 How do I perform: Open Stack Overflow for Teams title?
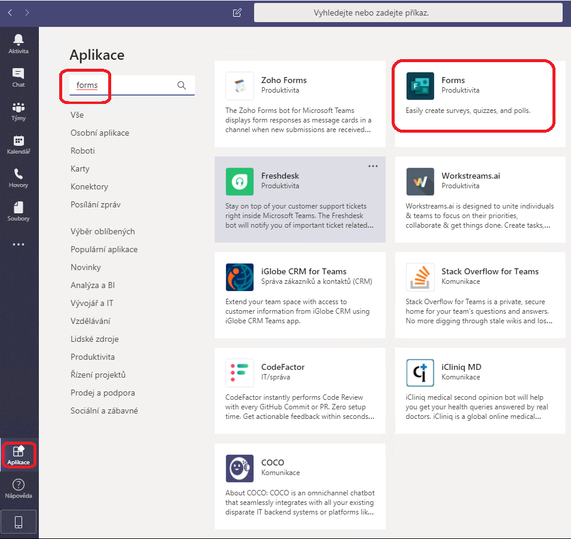(x=490, y=271)
